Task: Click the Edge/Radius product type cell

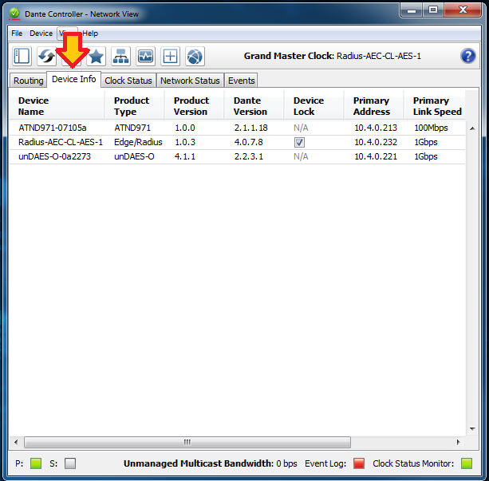Action: coord(138,142)
